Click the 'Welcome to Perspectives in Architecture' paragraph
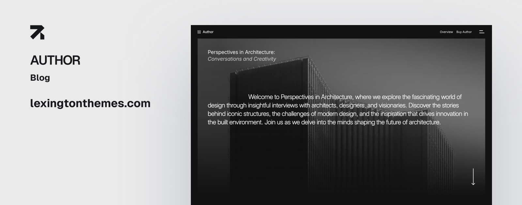Image resolution: width=522 pixels, height=205 pixels. (x=338, y=109)
